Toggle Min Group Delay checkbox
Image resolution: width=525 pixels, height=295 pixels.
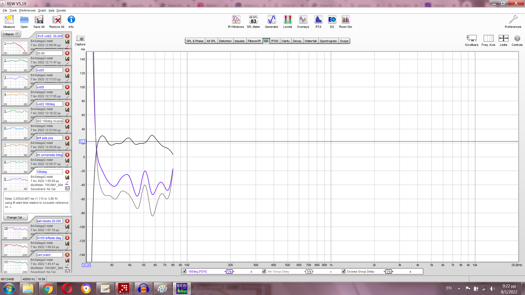click(x=264, y=272)
